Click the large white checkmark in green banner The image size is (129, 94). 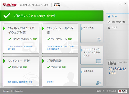click(7, 15)
